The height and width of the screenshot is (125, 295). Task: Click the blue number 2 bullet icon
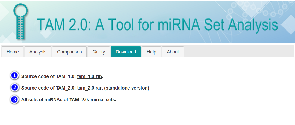(x=14, y=87)
